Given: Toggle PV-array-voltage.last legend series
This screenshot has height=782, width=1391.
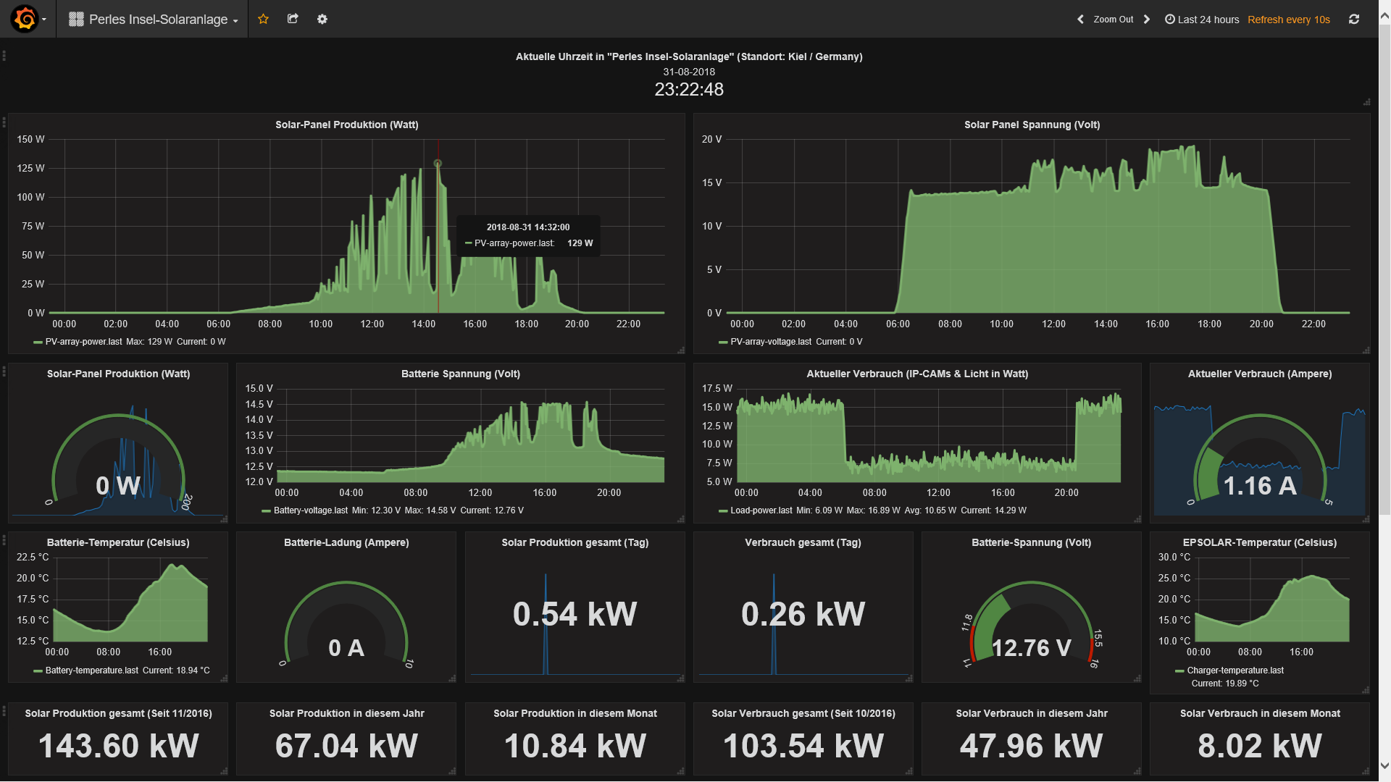Looking at the screenshot, I should click(770, 342).
